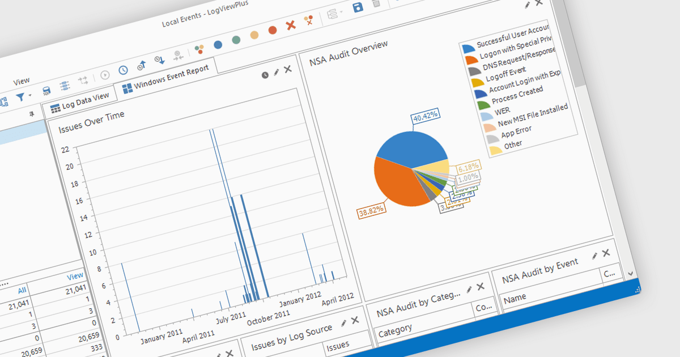Click the highlighted blue row in left panel

[23, 132]
